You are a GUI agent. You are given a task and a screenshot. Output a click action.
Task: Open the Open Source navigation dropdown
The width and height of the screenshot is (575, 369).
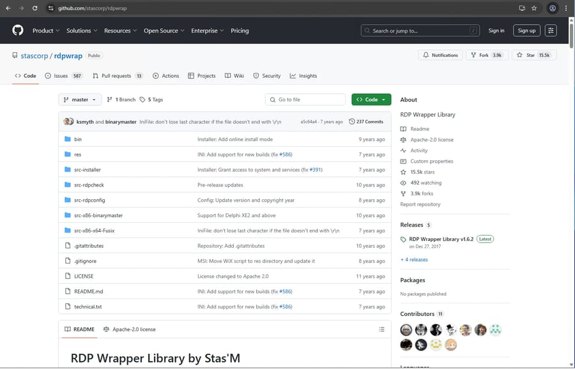click(164, 31)
